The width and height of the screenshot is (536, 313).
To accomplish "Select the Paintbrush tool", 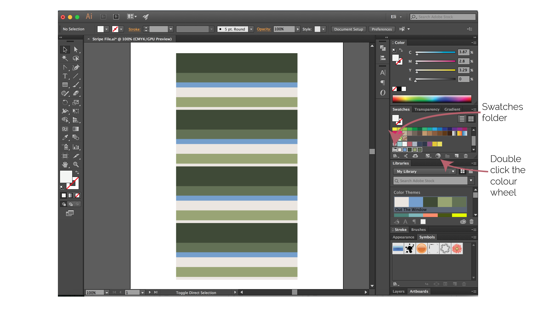I will [76, 85].
